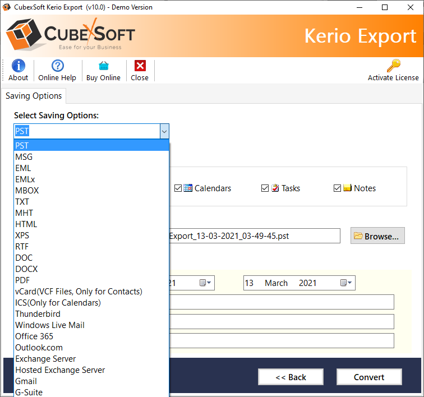Select G-Suite from the dropdown list
Image resolution: width=424 pixels, height=397 pixels.
pos(91,392)
